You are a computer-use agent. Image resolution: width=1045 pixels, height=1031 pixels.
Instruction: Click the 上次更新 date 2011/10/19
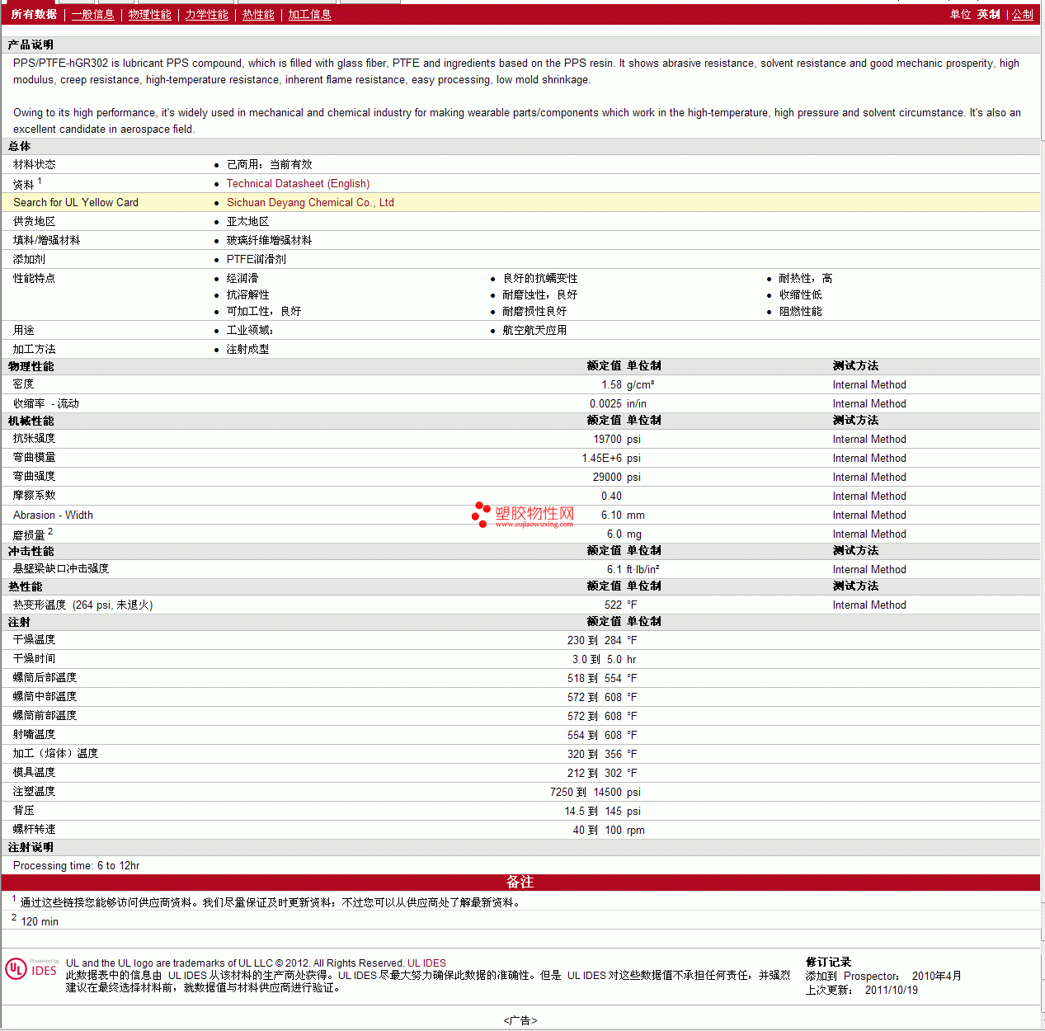892,991
